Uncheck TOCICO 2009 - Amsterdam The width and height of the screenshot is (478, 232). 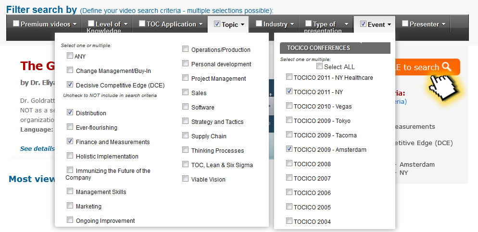[x=289, y=149]
